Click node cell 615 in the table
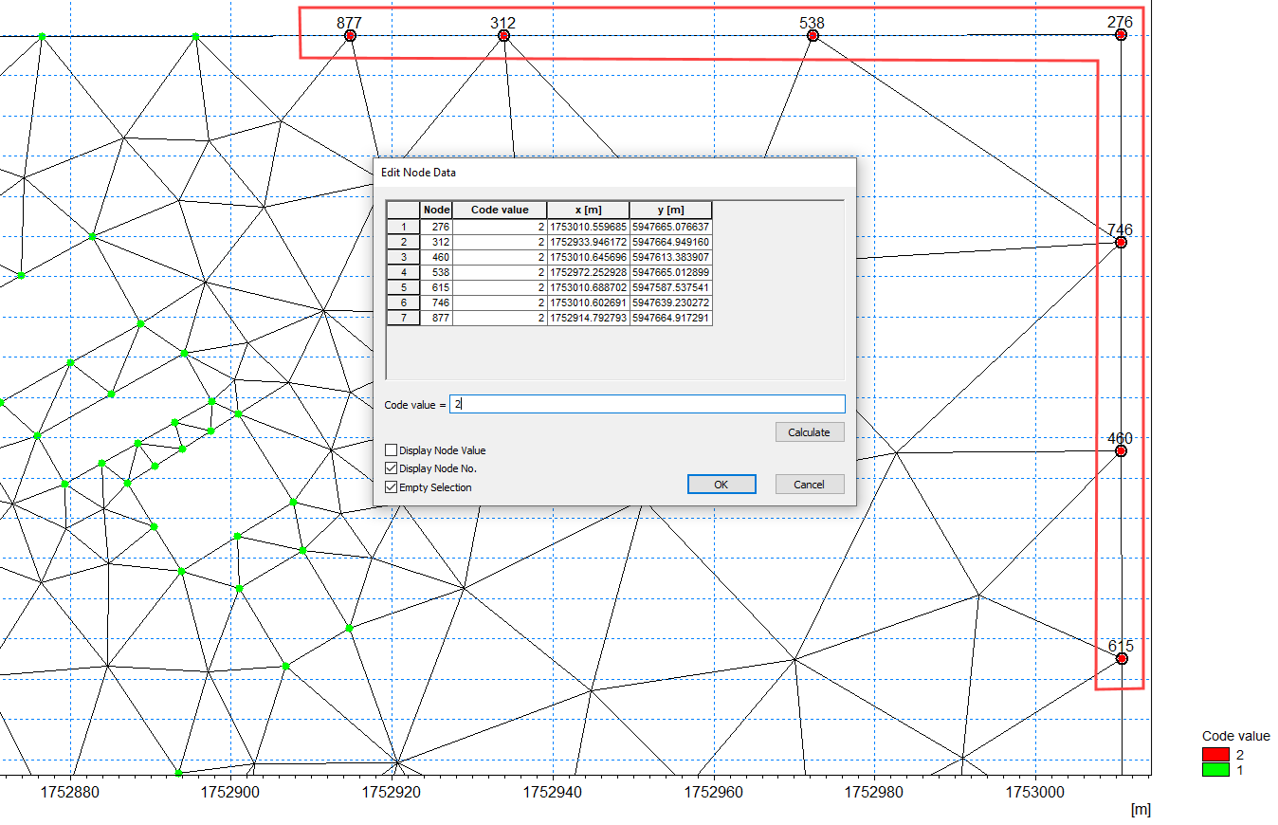 (436, 288)
